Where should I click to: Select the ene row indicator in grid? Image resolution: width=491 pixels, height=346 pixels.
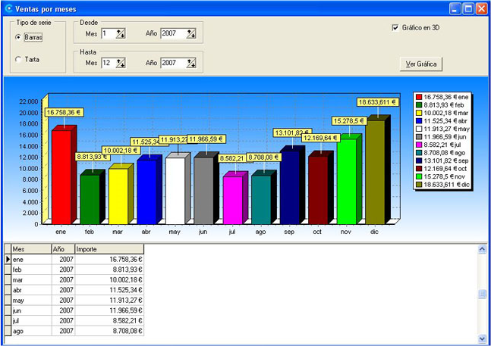click(8, 260)
